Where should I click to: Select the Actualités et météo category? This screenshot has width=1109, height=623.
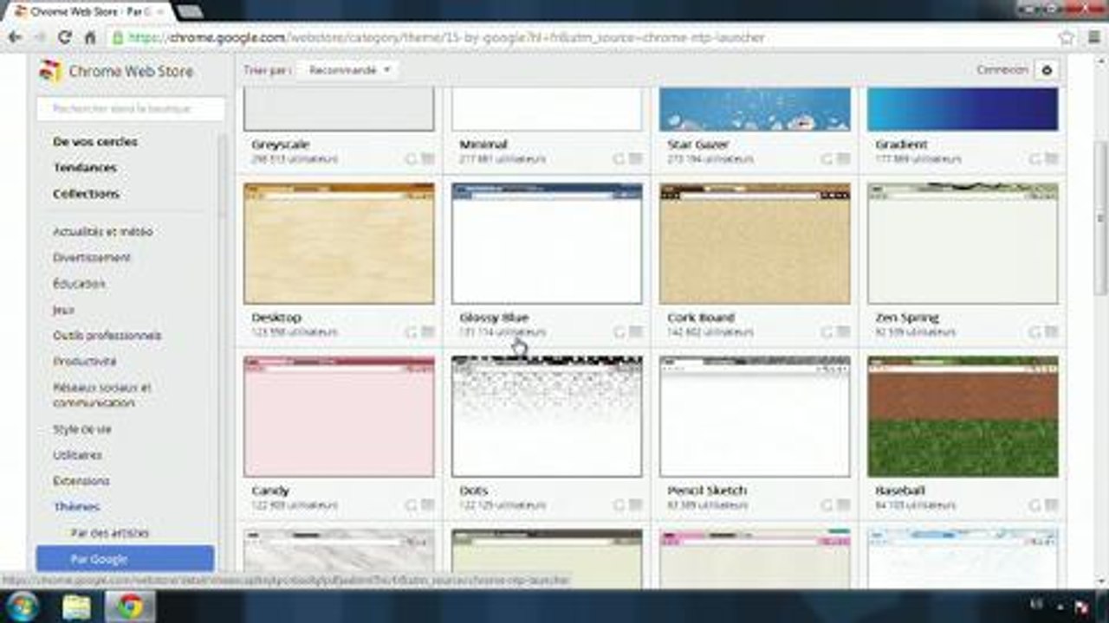click(x=102, y=232)
